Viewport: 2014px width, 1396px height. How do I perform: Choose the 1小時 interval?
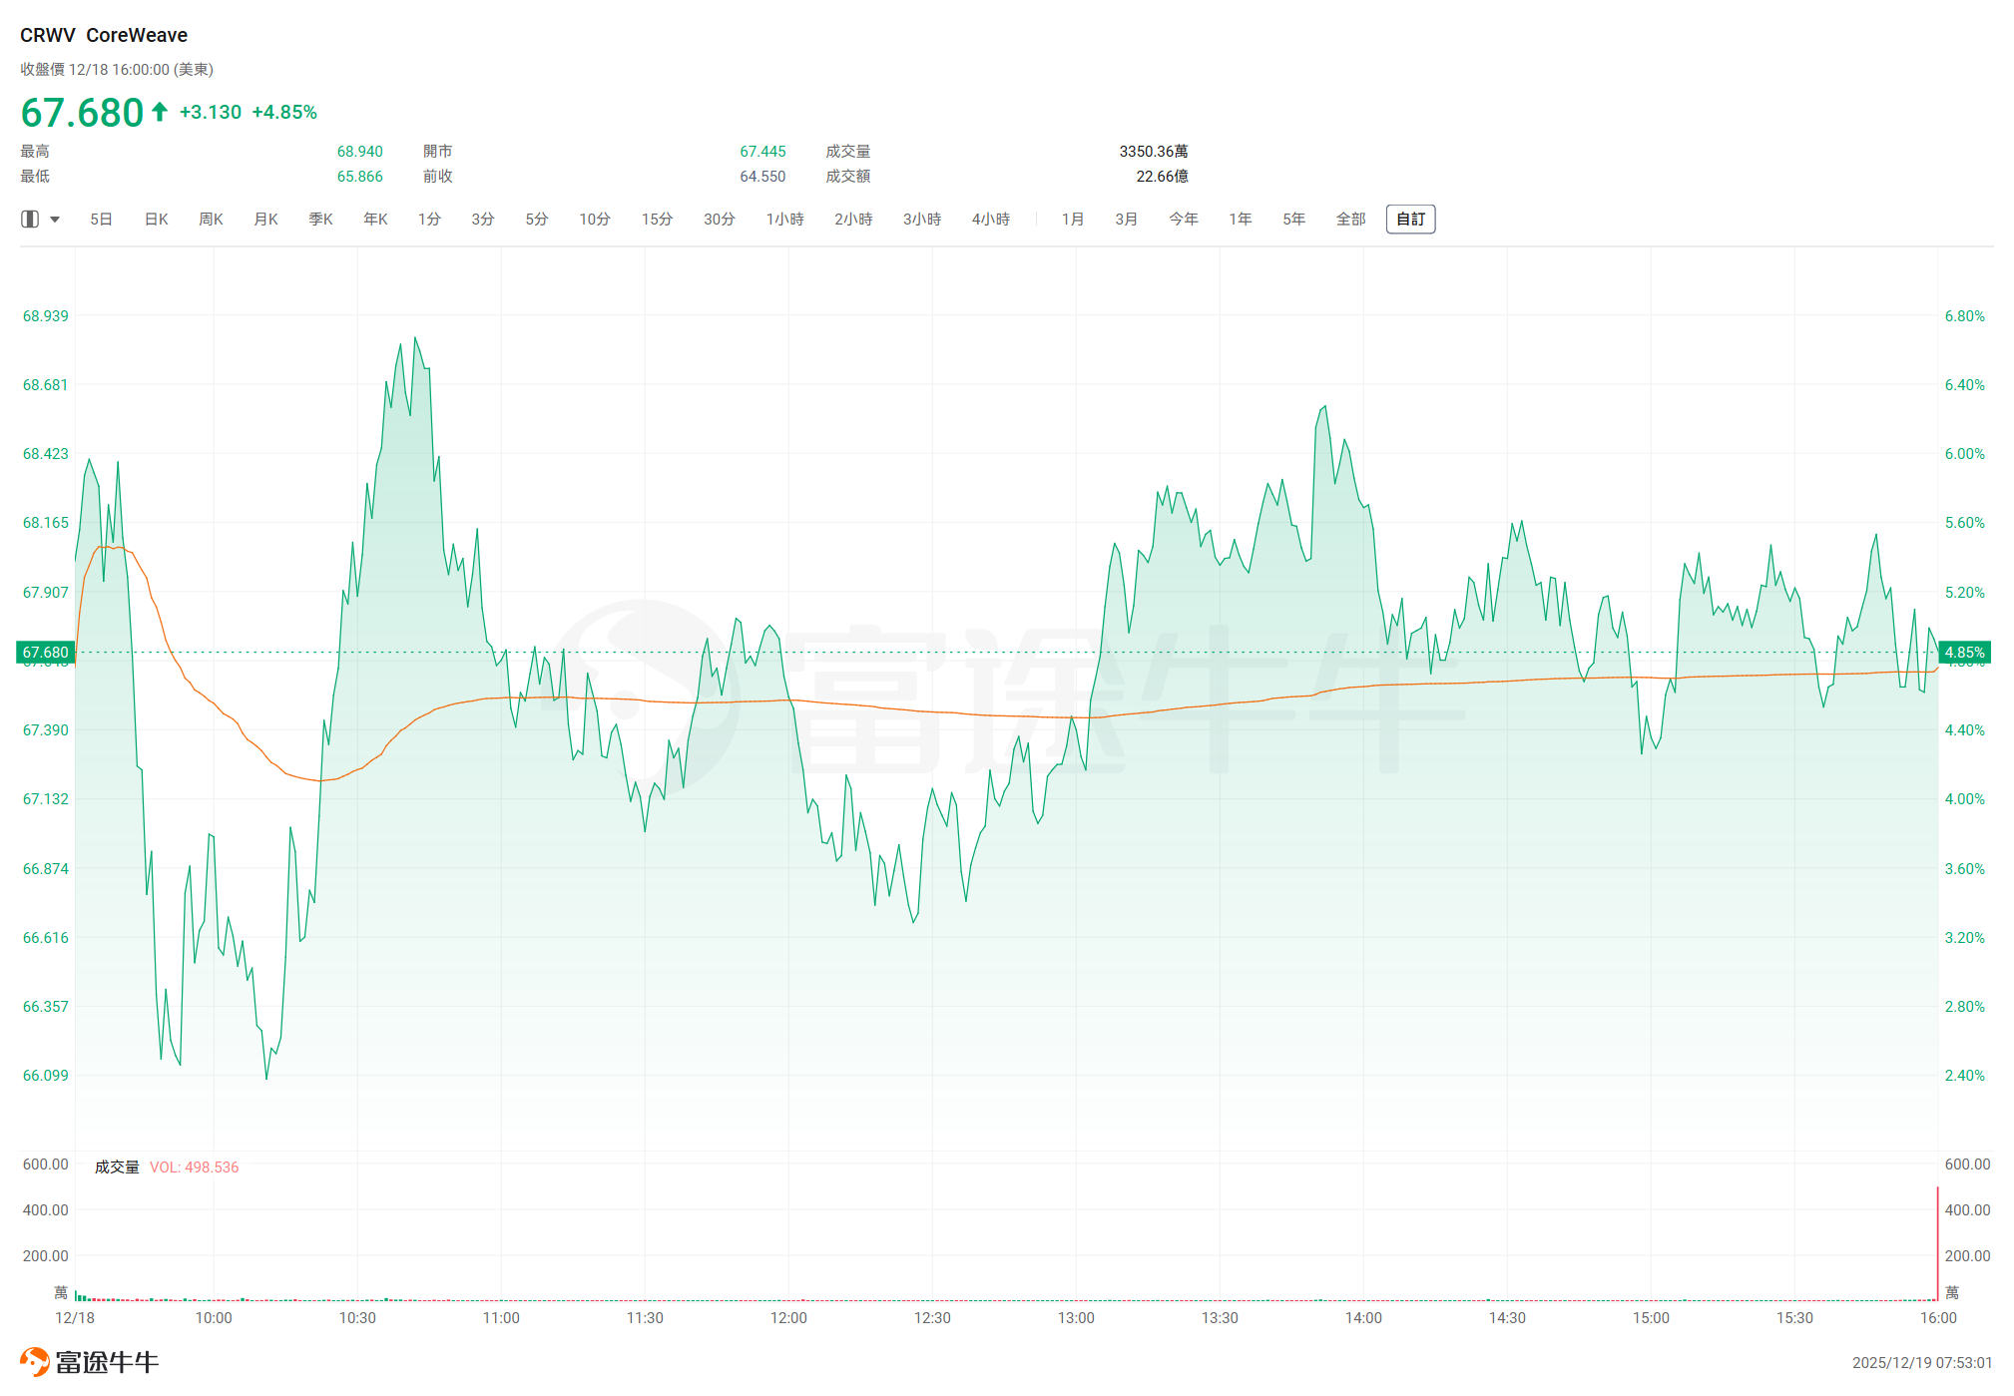[x=784, y=219]
